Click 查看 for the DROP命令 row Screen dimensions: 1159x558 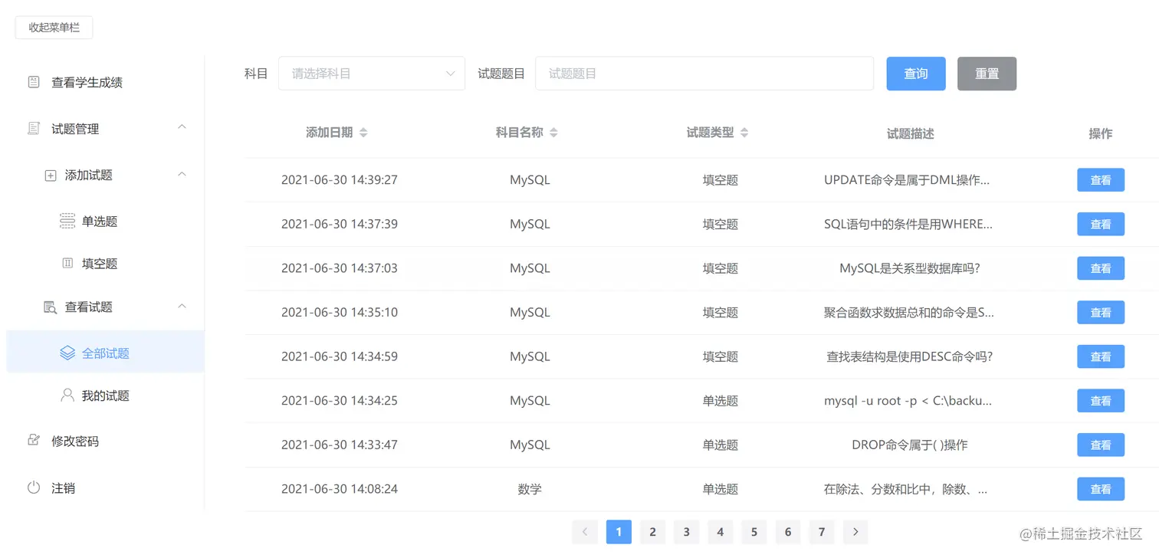(1101, 445)
